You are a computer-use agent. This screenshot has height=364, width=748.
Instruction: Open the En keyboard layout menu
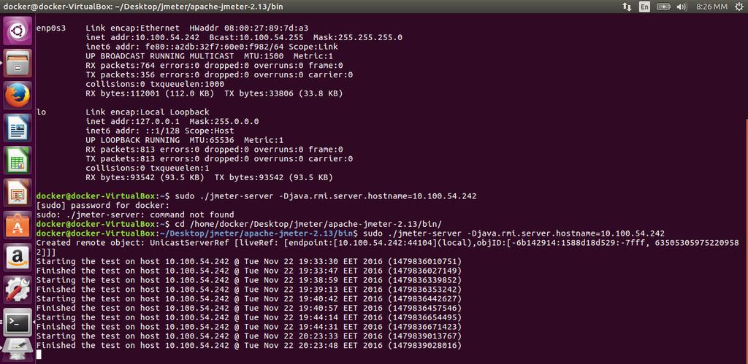(644, 7)
